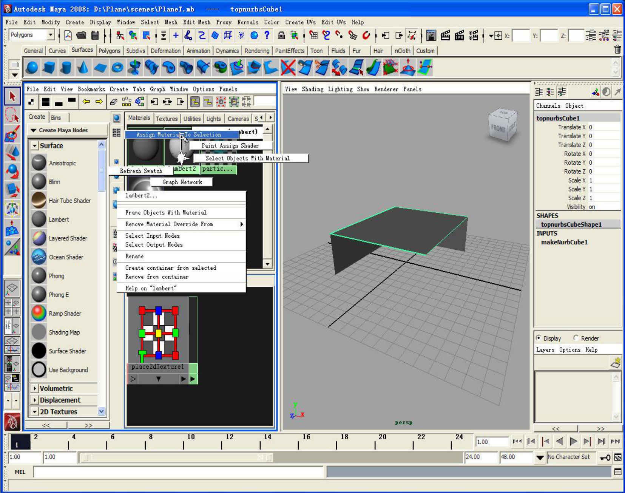625x493 pixels.
Task: Open the Create UVs menu
Action: [x=300, y=22]
